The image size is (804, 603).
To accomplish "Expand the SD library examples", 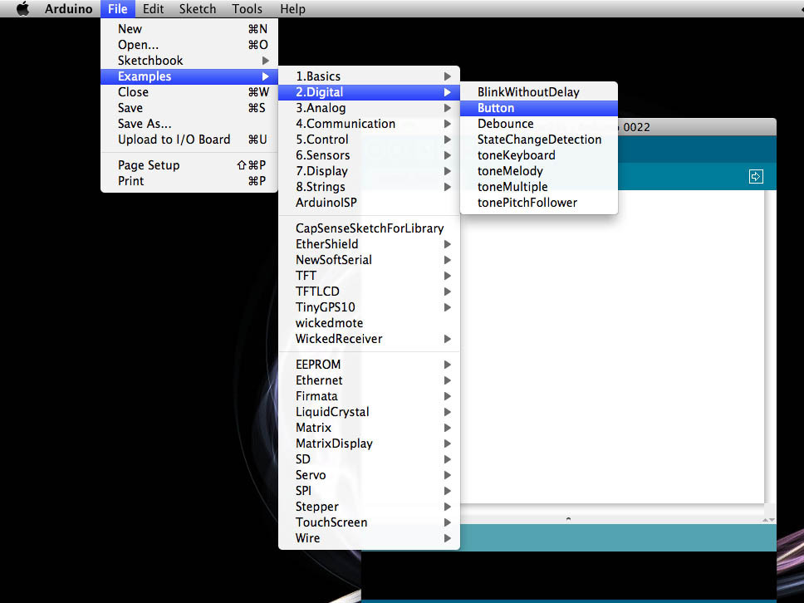I will pos(369,459).
